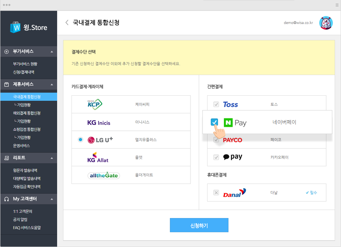341x247 pixels.
Task: Select the alltheGate logo
Action: (x=104, y=175)
